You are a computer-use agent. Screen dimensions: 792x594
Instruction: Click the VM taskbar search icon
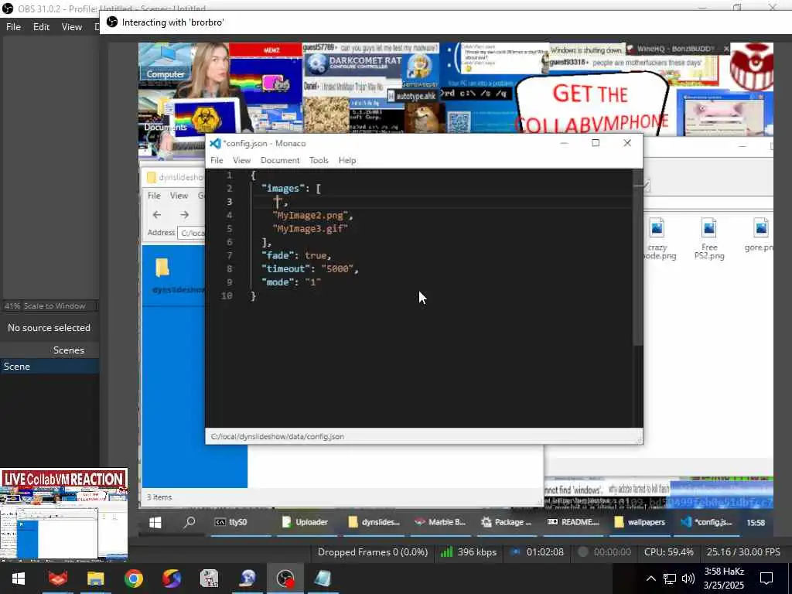(189, 522)
